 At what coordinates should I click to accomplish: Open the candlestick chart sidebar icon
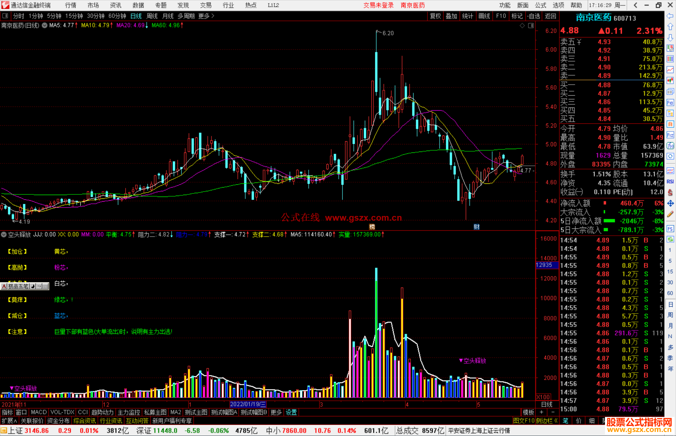[x=670, y=81]
